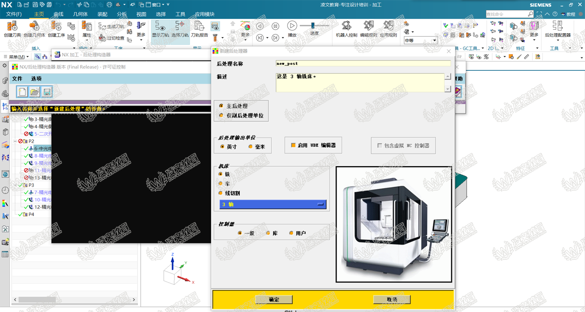Screen dimensions: 585x312
Task: Run 过切检查 (Gouge Check)
Action: pyautogui.click(x=112, y=38)
